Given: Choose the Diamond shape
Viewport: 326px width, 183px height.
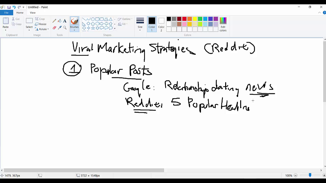Looking at the screenshot, I should tap(88, 24).
